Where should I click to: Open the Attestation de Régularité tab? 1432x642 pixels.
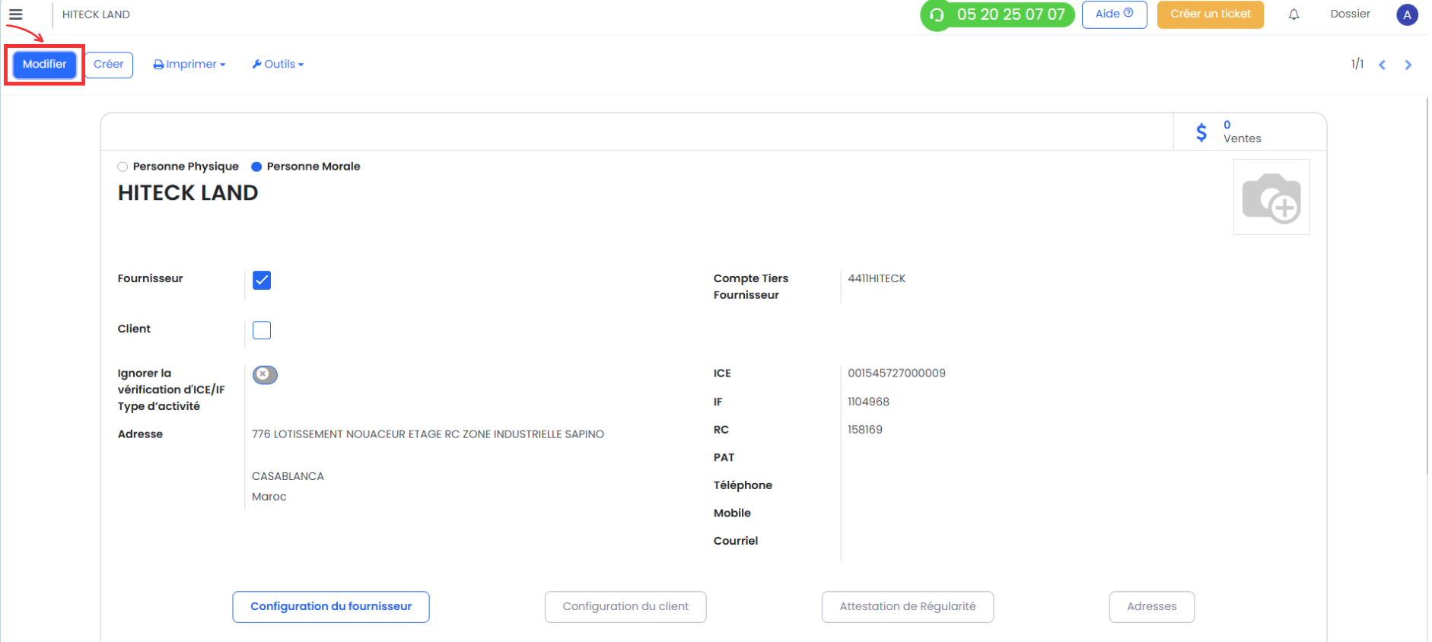(x=908, y=607)
